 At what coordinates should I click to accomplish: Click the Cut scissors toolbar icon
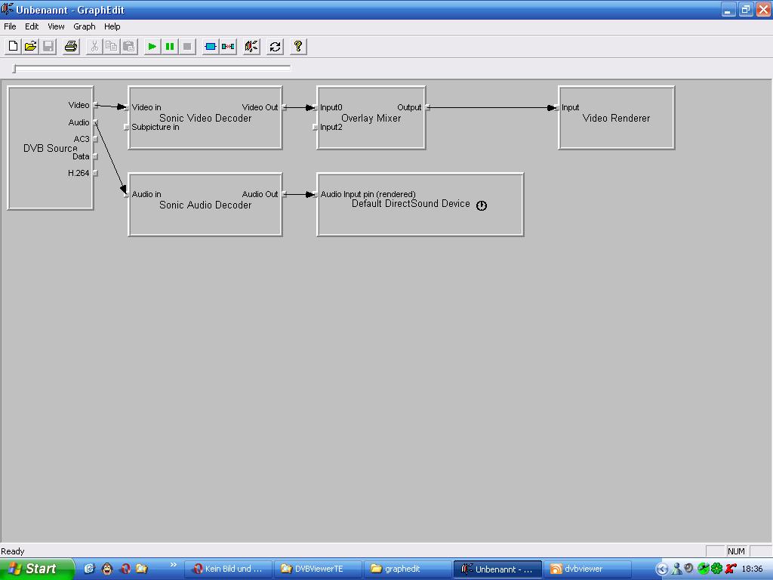pos(94,46)
